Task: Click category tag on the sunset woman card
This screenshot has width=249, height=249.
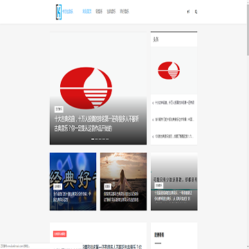Action: click(107, 186)
